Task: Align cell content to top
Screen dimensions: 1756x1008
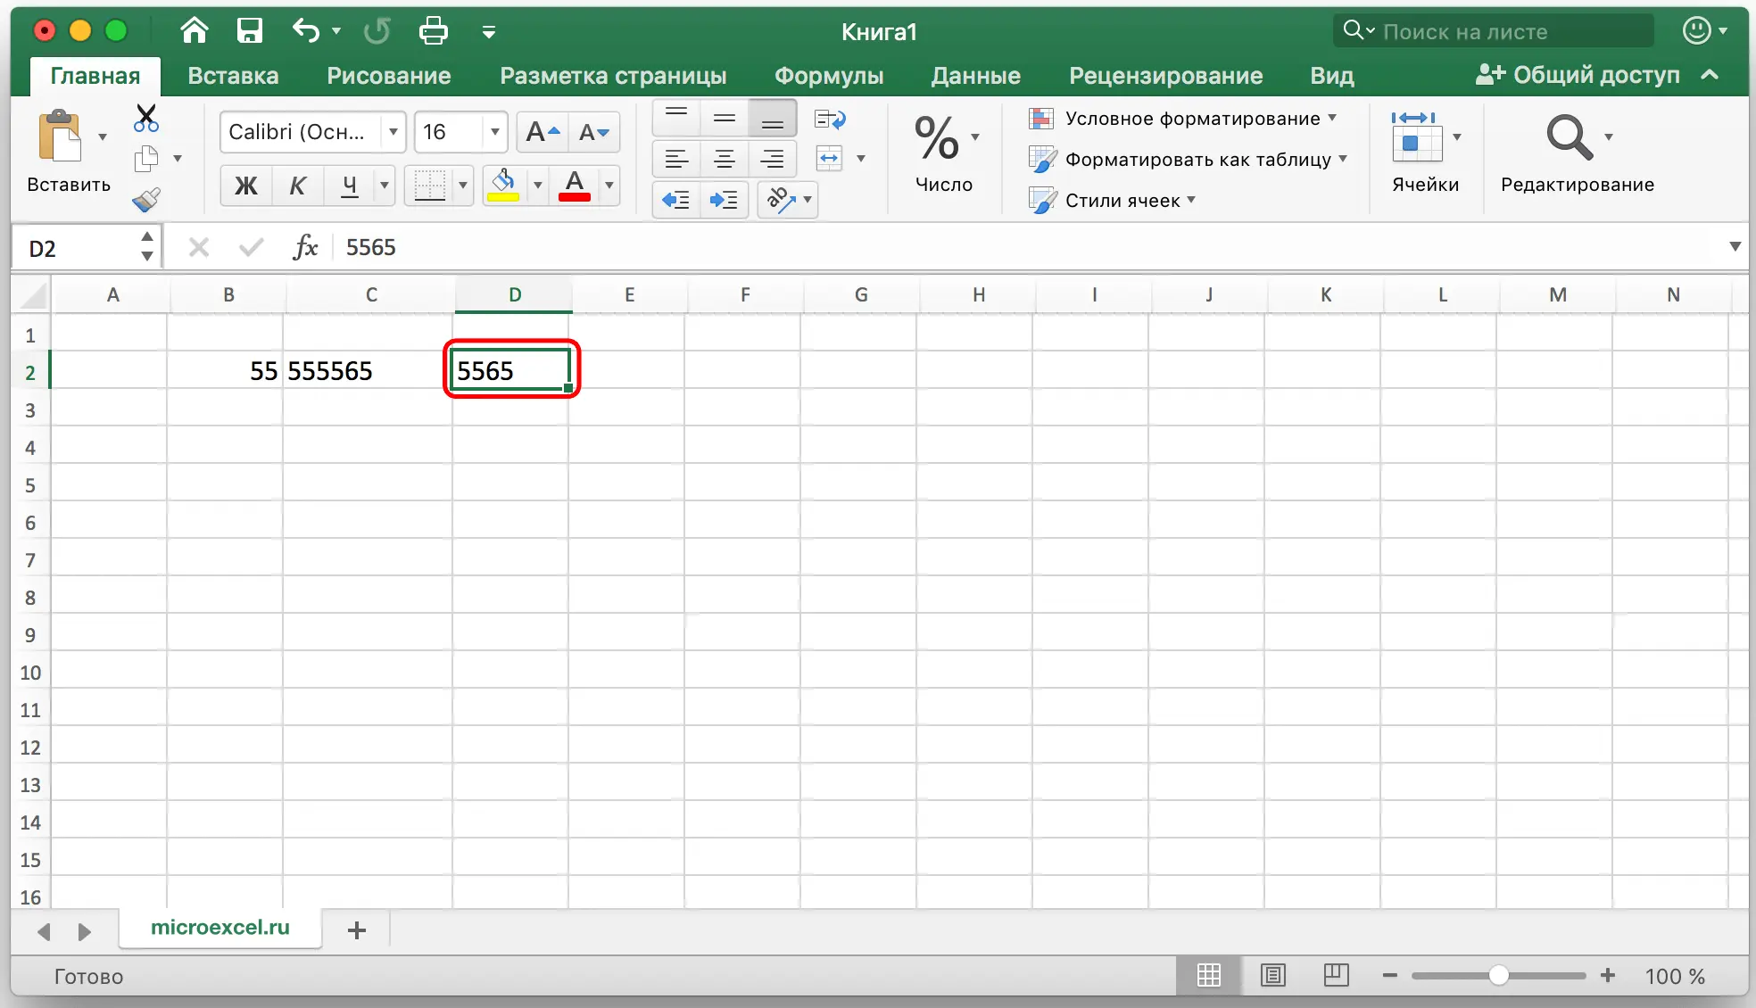Action: [676, 118]
